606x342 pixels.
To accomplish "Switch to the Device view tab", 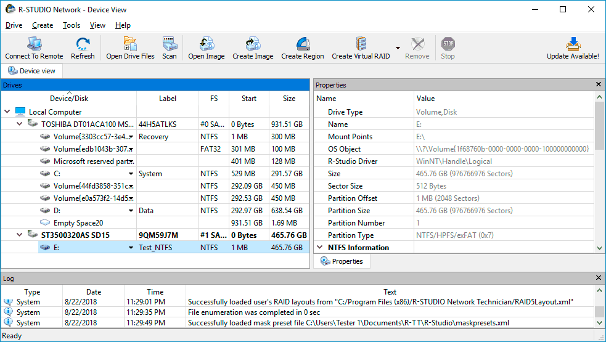I will [31, 71].
